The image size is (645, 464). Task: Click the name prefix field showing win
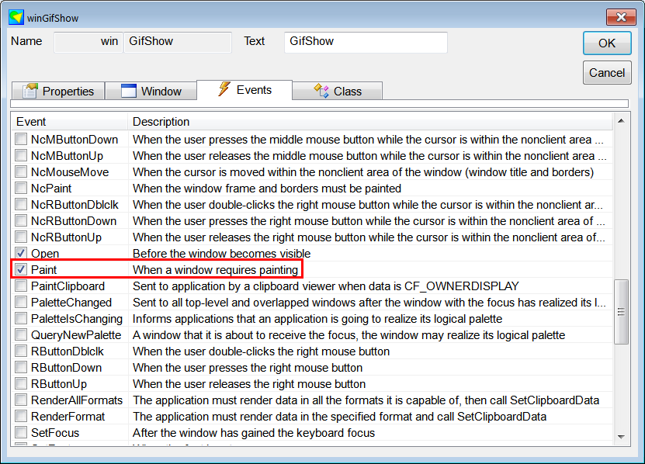88,42
